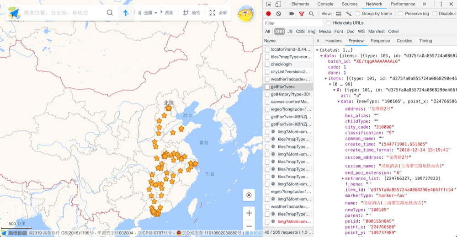The height and width of the screenshot is (237, 457).
Task: Tick checkbox beside checklogin request
Action: click(x=267, y=64)
